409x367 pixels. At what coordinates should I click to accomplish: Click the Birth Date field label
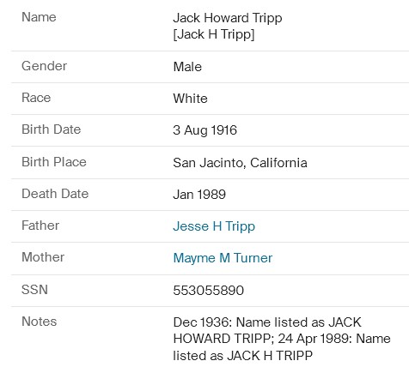click(x=52, y=129)
